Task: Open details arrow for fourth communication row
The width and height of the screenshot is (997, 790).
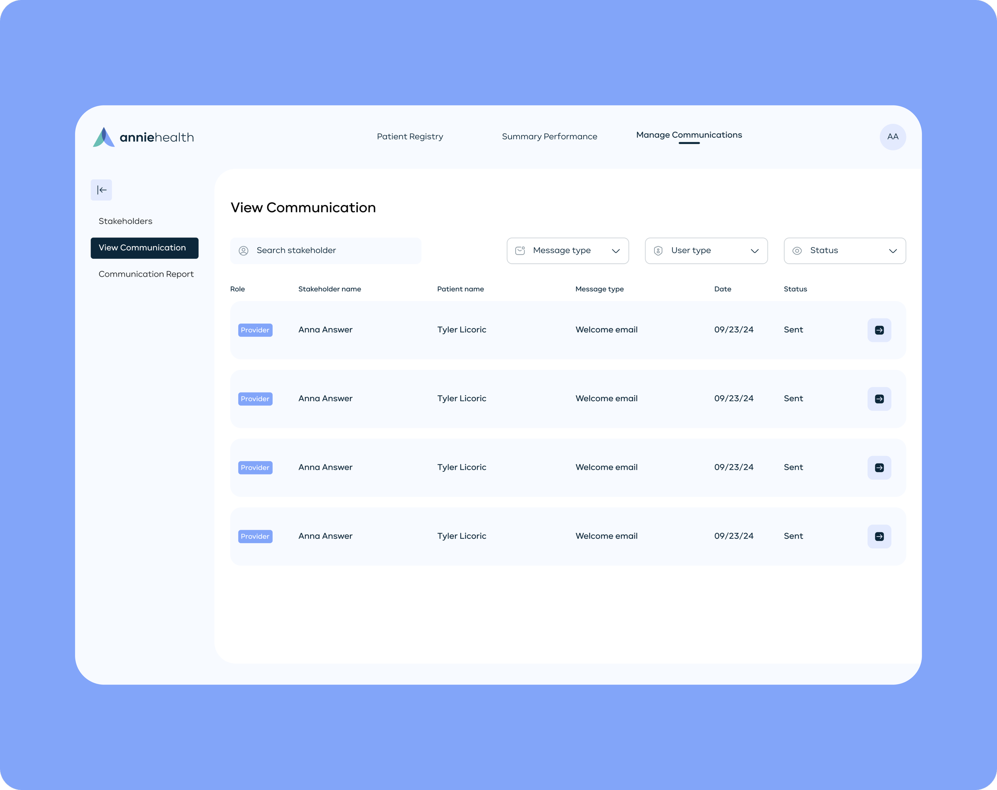Action: (879, 536)
